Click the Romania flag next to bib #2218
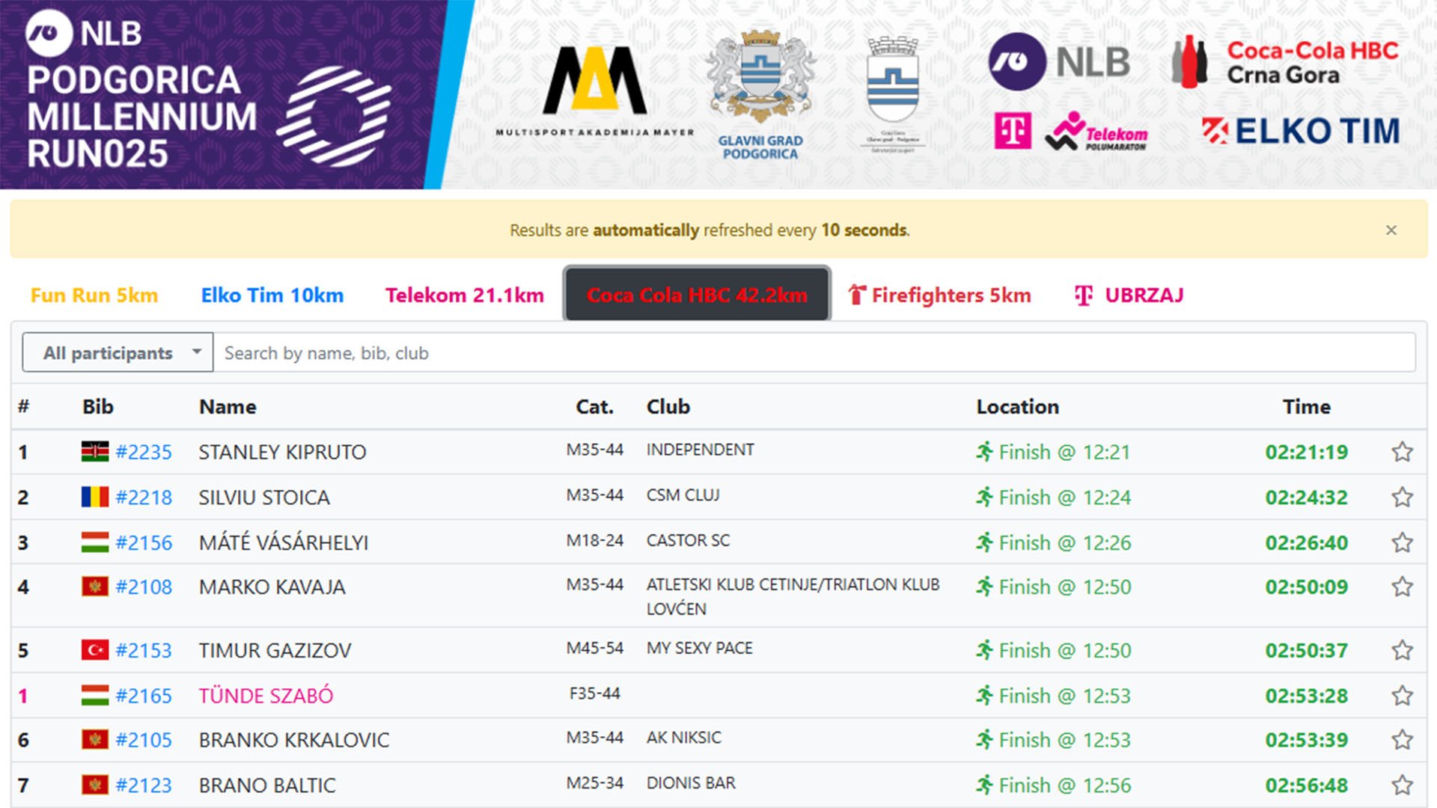The height and width of the screenshot is (808, 1437). tap(95, 498)
